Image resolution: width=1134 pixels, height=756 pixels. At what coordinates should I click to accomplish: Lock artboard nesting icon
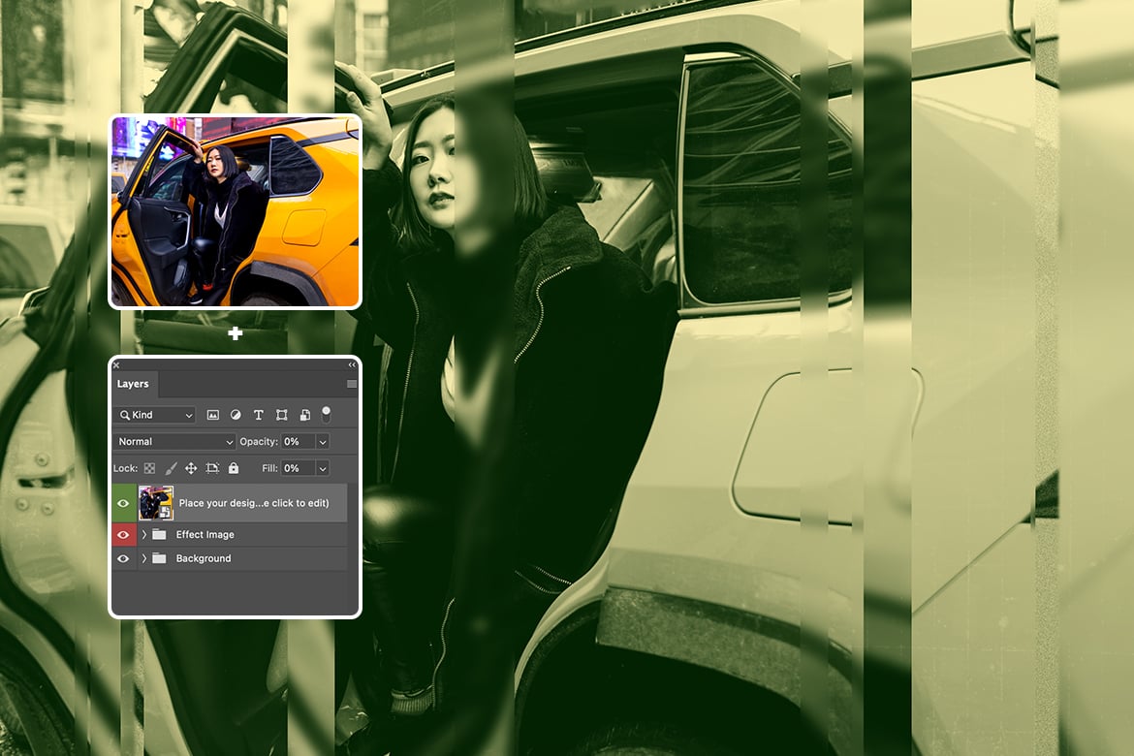pos(212,468)
